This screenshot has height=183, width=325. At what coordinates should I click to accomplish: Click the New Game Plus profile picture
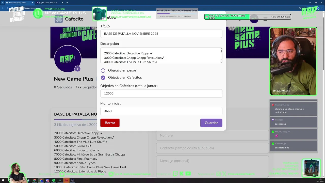[x=68, y=59]
